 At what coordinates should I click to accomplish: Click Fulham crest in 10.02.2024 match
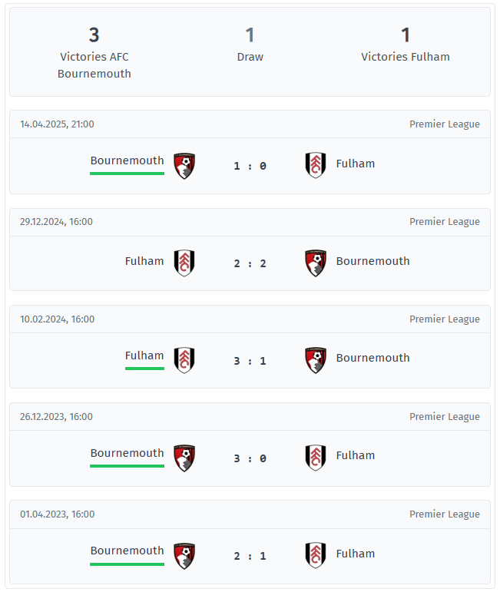(184, 360)
